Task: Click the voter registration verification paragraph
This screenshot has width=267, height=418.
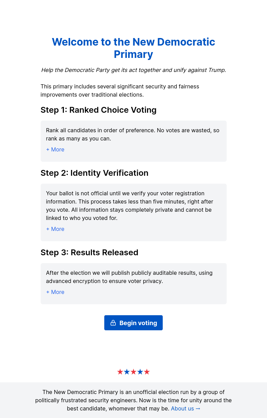Action: (130, 206)
